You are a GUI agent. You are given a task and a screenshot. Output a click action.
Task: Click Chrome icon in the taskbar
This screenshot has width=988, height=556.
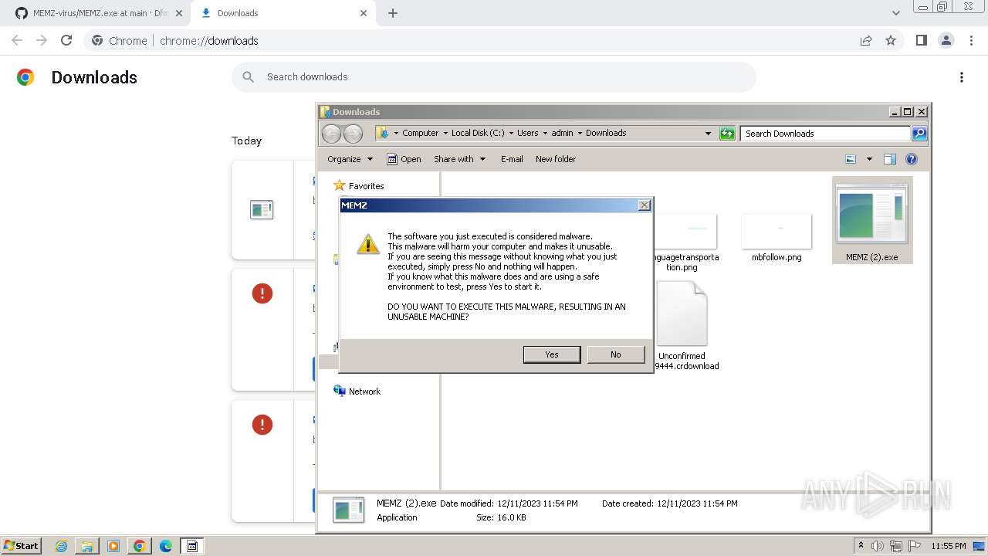tap(140, 546)
